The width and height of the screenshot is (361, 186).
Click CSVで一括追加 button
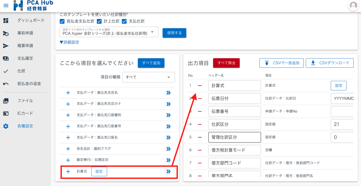(282, 63)
